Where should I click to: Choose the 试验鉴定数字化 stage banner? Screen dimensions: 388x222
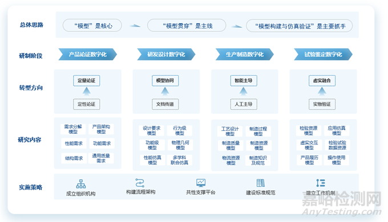tap(323, 54)
